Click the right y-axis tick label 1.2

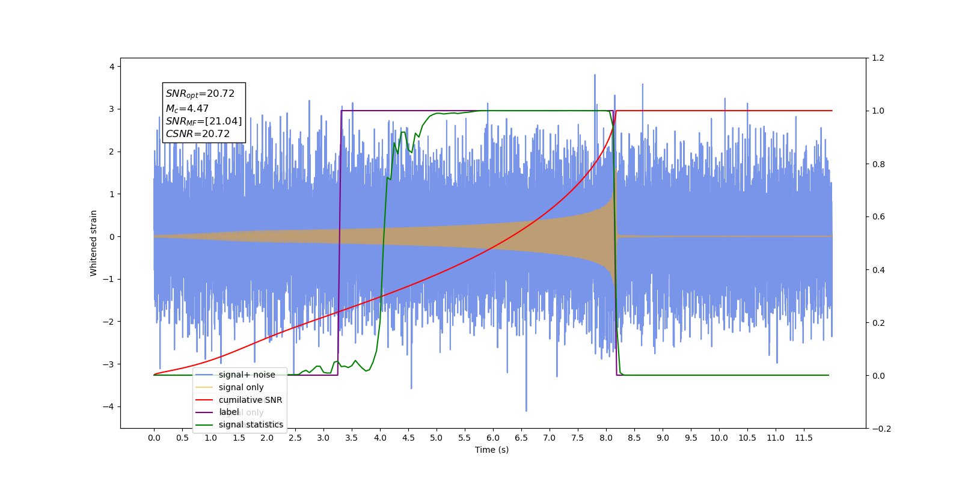point(878,58)
